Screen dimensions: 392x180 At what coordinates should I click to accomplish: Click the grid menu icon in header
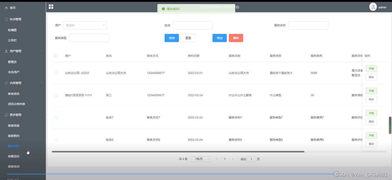coord(51,7)
